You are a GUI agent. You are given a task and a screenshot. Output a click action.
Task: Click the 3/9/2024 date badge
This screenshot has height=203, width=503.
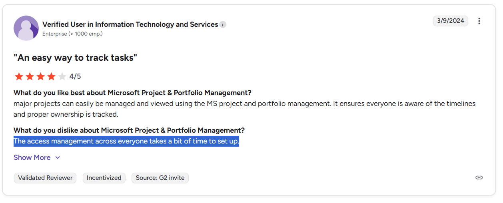point(450,21)
